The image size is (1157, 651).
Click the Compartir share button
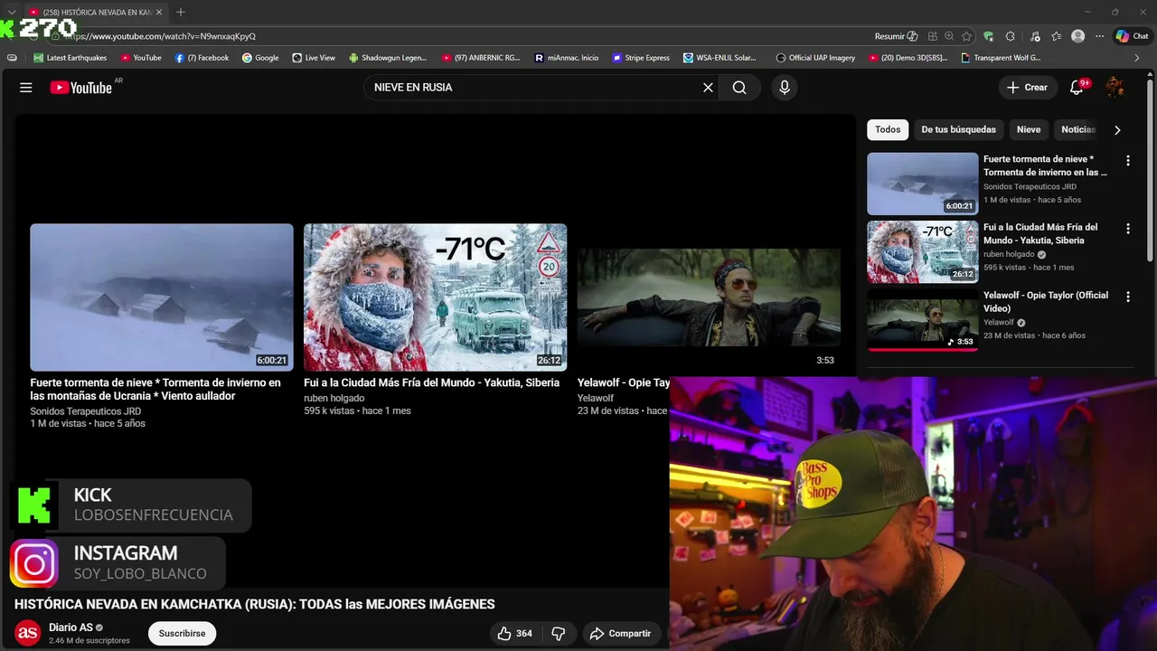tap(620, 634)
